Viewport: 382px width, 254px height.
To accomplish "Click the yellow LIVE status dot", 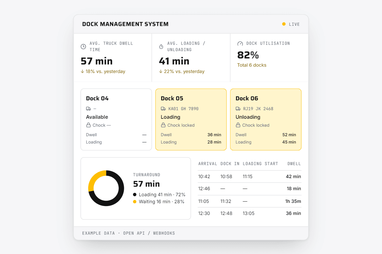I will pyautogui.click(x=284, y=24).
